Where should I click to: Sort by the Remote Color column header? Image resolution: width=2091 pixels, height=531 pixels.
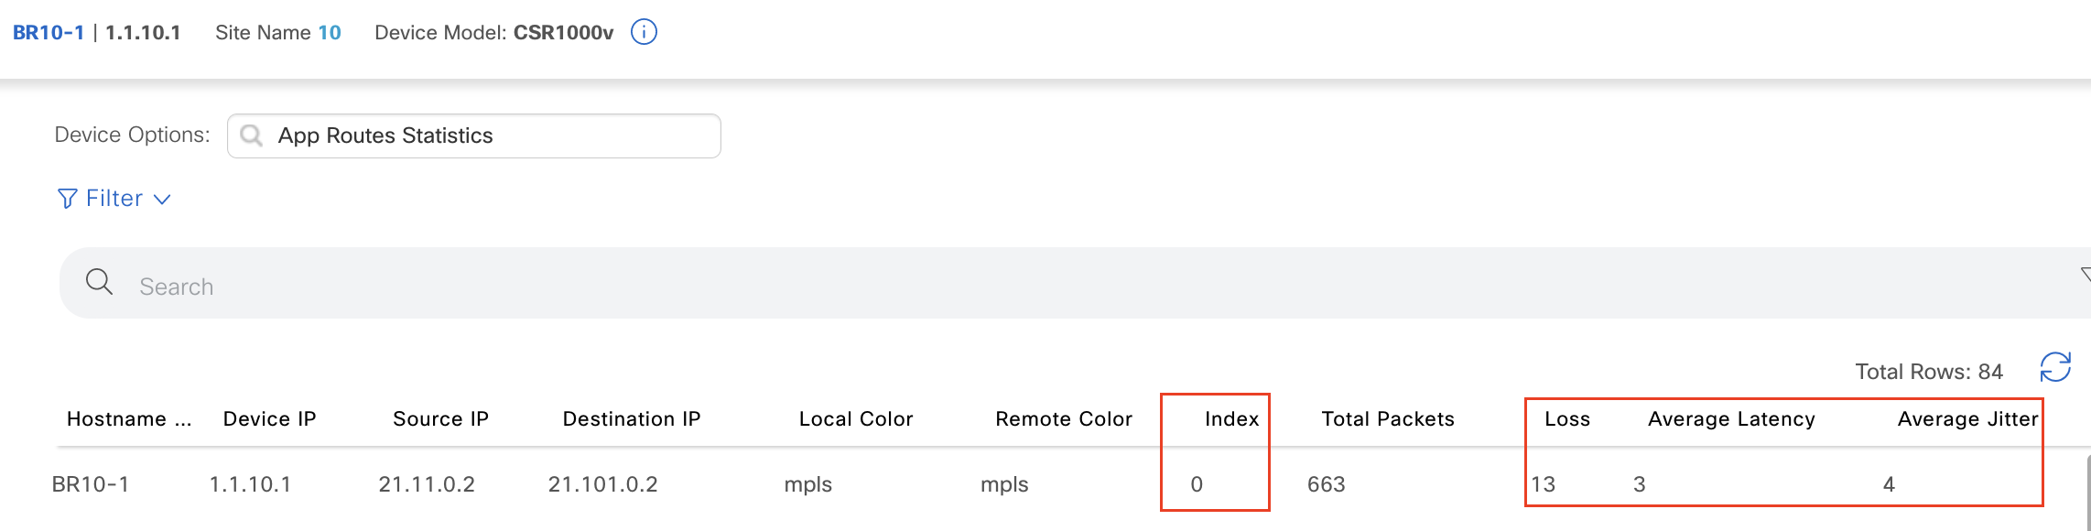[x=1063, y=419]
